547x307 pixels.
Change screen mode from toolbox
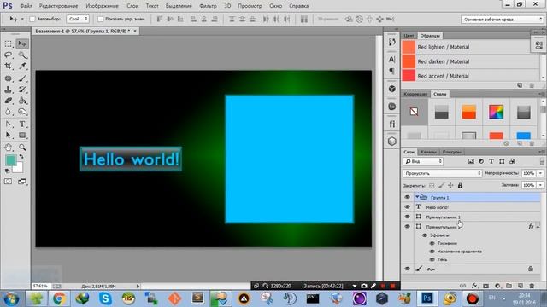pos(22,182)
